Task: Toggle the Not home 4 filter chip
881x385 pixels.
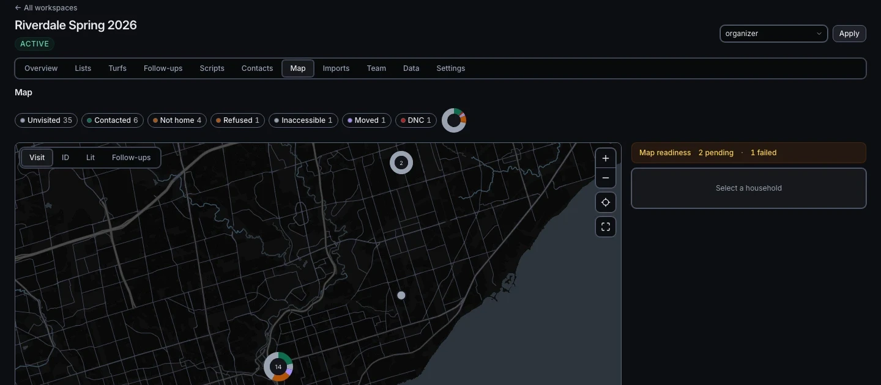Action: 177,120
